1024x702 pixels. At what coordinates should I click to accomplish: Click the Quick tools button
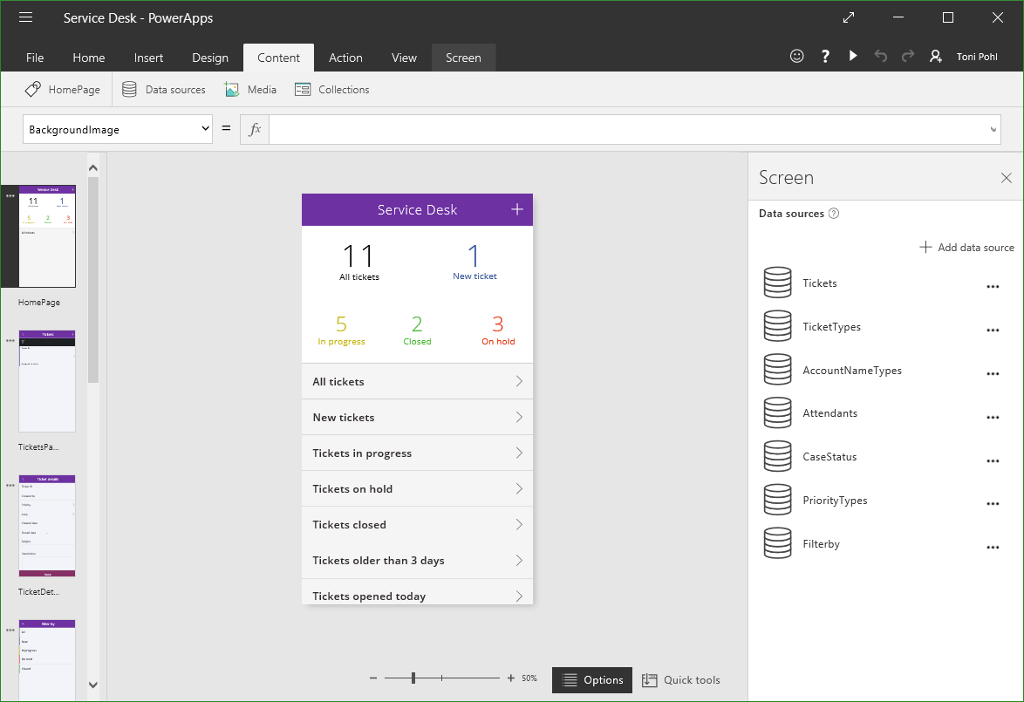681,680
